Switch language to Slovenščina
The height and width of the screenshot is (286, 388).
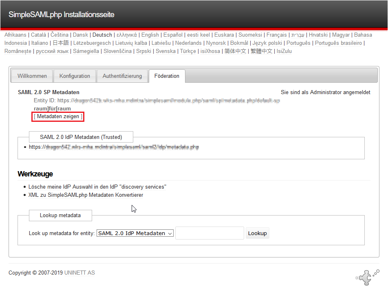(x=117, y=51)
